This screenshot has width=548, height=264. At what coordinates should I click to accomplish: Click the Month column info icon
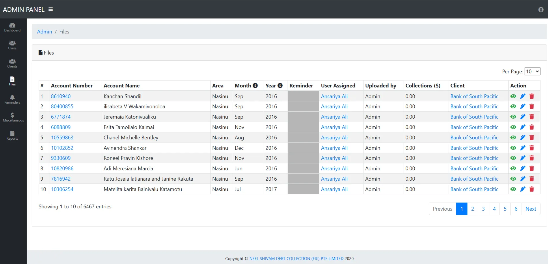click(255, 85)
